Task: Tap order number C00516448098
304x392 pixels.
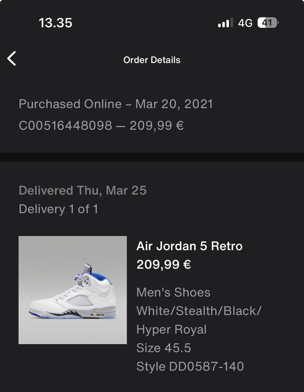Action: [66, 126]
